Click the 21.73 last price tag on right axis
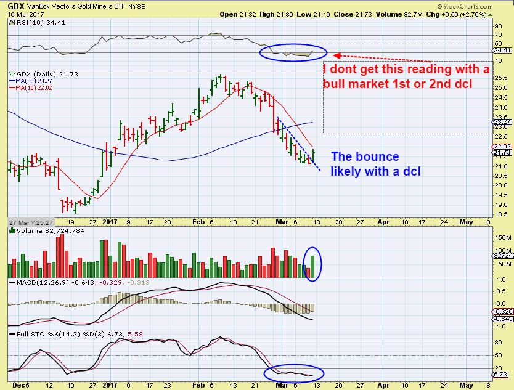514x390 pixels. 502,152
